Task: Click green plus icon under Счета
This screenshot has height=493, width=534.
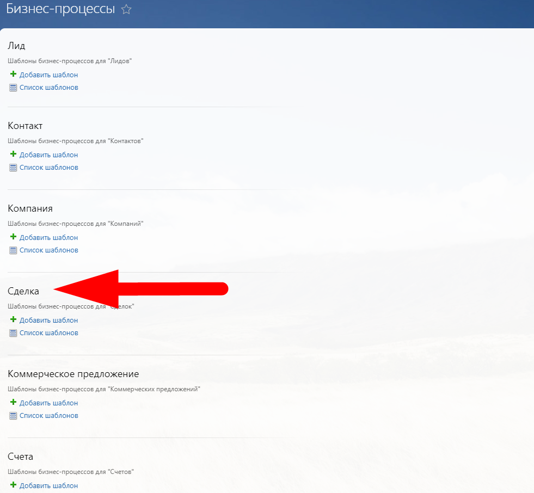Action: (13, 485)
